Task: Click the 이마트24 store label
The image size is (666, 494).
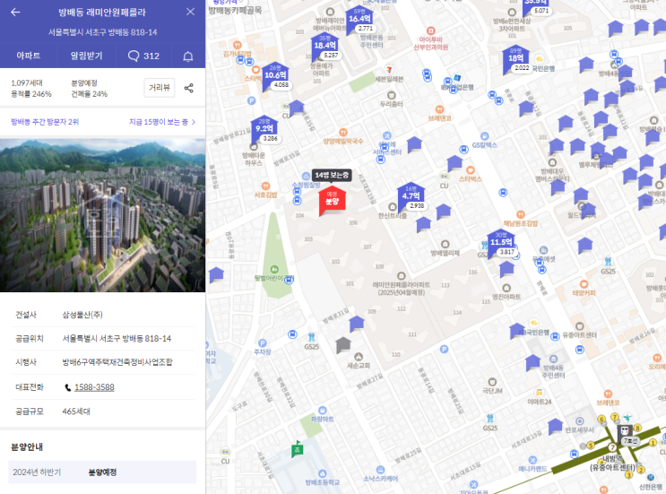Action: [x=540, y=402]
